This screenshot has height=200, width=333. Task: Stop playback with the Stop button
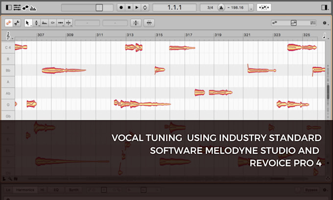(129, 7)
